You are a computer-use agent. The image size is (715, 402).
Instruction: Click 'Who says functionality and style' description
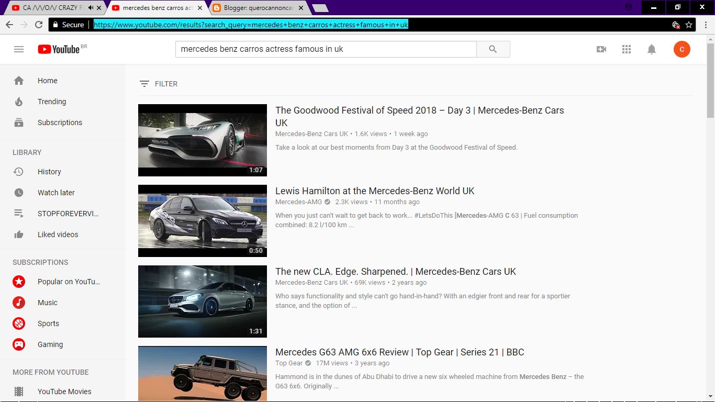(x=423, y=301)
